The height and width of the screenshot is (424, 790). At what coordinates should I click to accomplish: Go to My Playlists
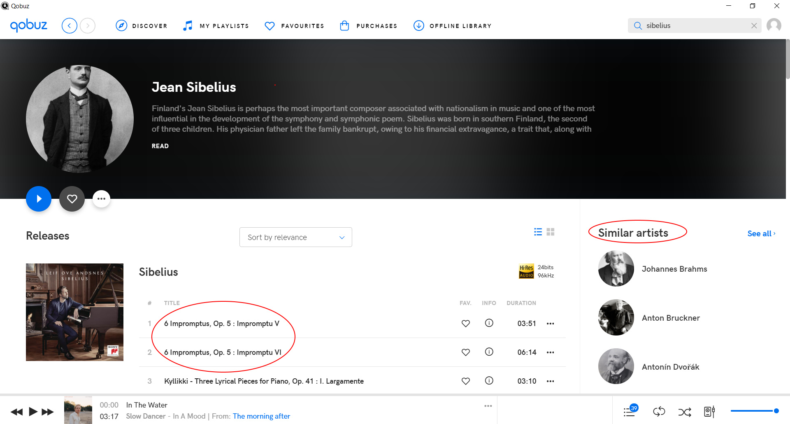point(216,26)
